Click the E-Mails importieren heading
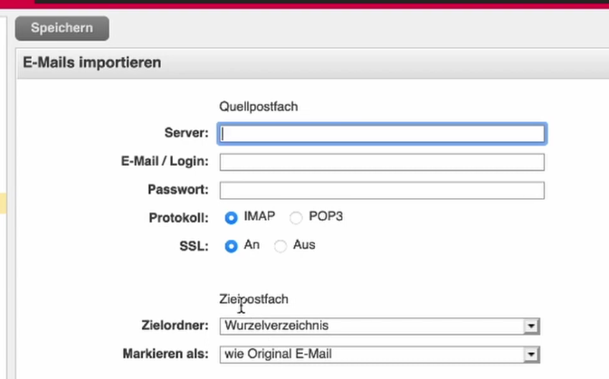The width and height of the screenshot is (609, 379). coord(92,62)
